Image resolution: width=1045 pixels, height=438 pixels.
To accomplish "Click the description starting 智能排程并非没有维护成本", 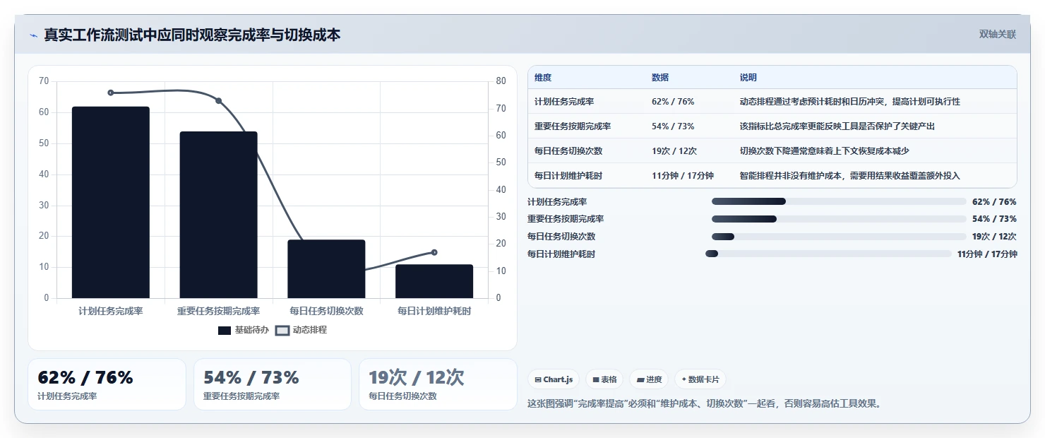I will coord(850,176).
